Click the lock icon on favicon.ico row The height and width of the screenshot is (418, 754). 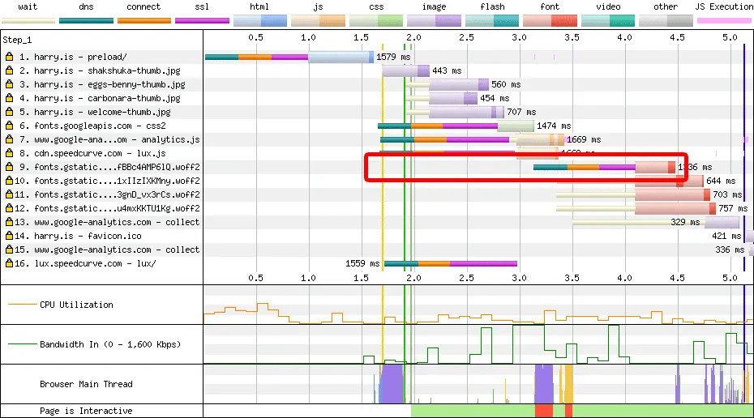9,236
